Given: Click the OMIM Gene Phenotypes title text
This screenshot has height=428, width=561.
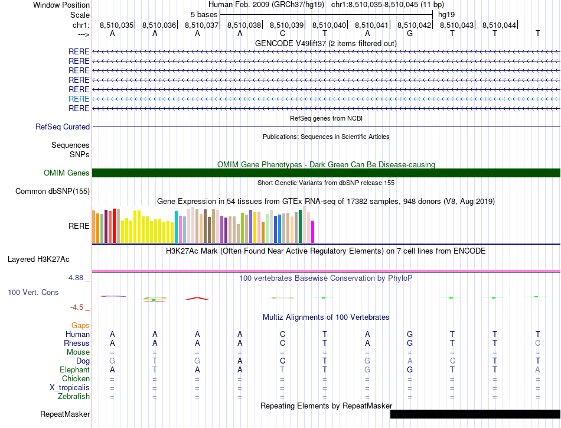Looking at the screenshot, I should coord(326,165).
